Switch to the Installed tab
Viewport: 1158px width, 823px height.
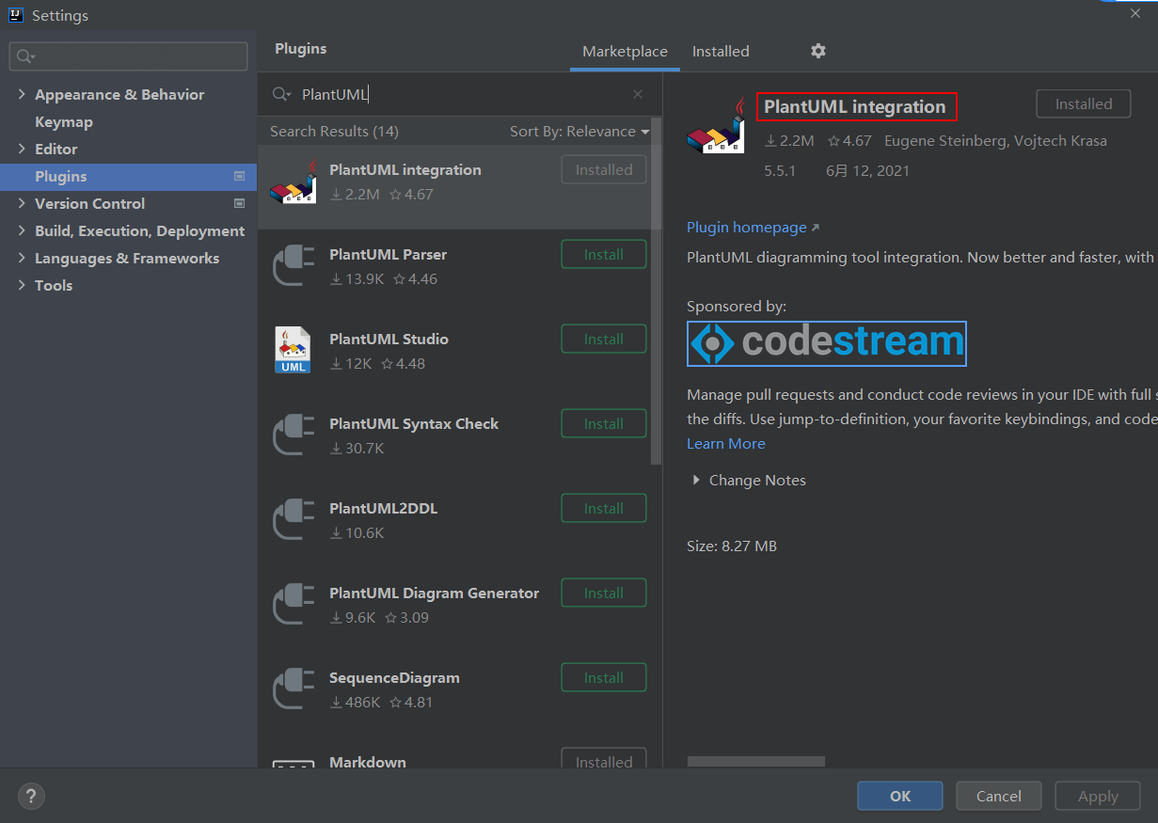coord(721,52)
